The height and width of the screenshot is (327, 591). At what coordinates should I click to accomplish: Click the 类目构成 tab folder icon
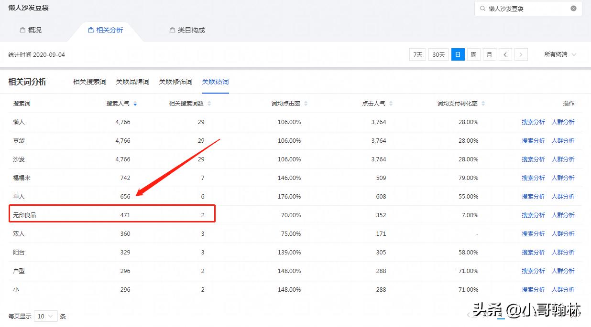[x=171, y=30]
